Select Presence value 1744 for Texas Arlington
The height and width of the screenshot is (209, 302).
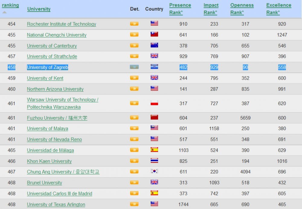[183, 204]
